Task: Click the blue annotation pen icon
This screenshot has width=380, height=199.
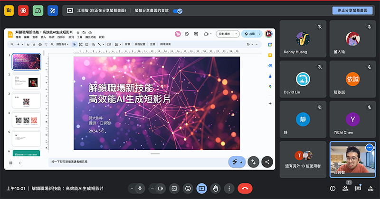Action: (x=53, y=10)
